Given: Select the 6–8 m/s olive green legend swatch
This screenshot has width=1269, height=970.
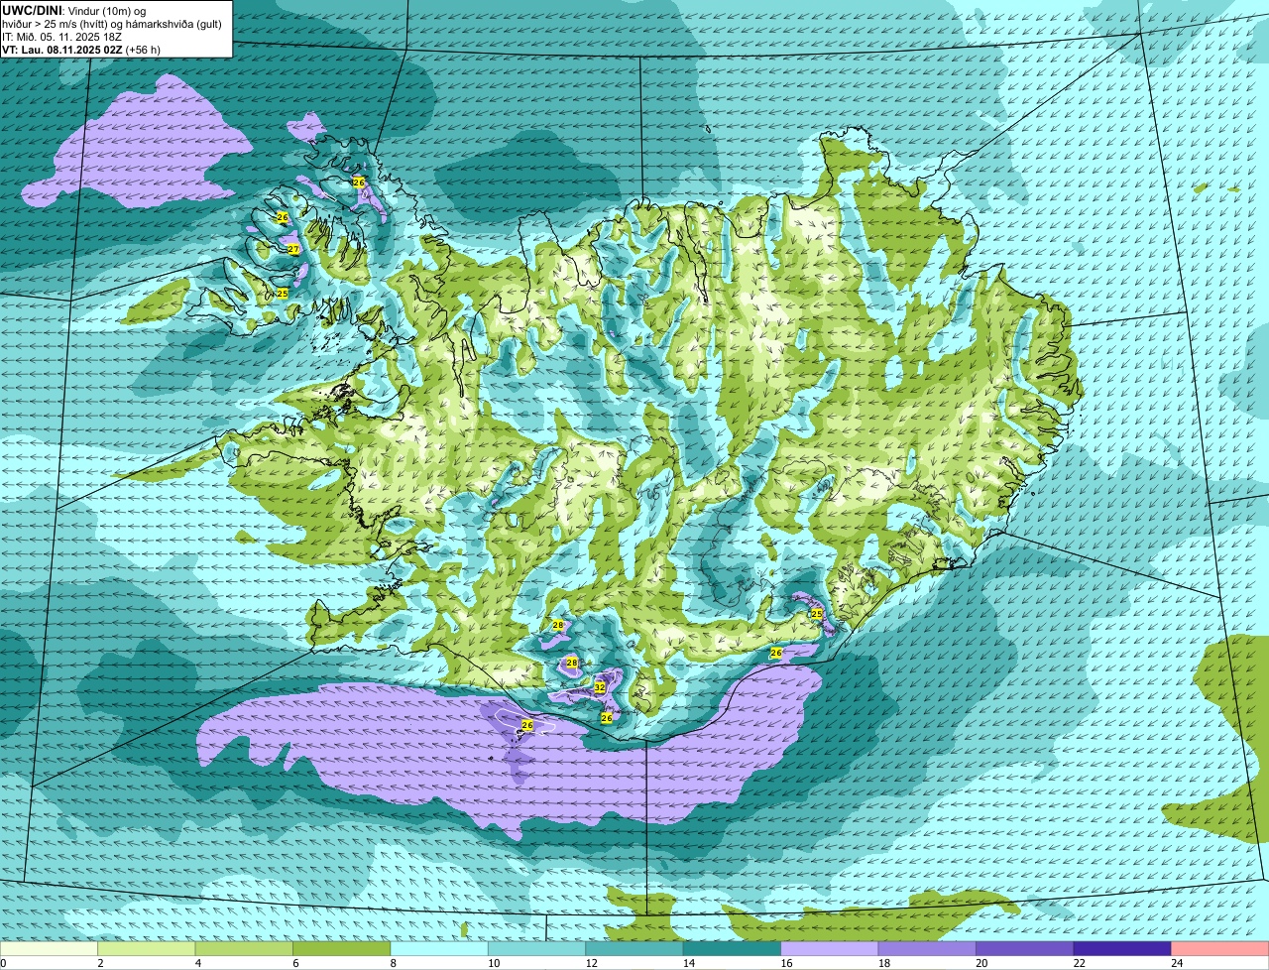Looking at the screenshot, I should click(x=342, y=949).
